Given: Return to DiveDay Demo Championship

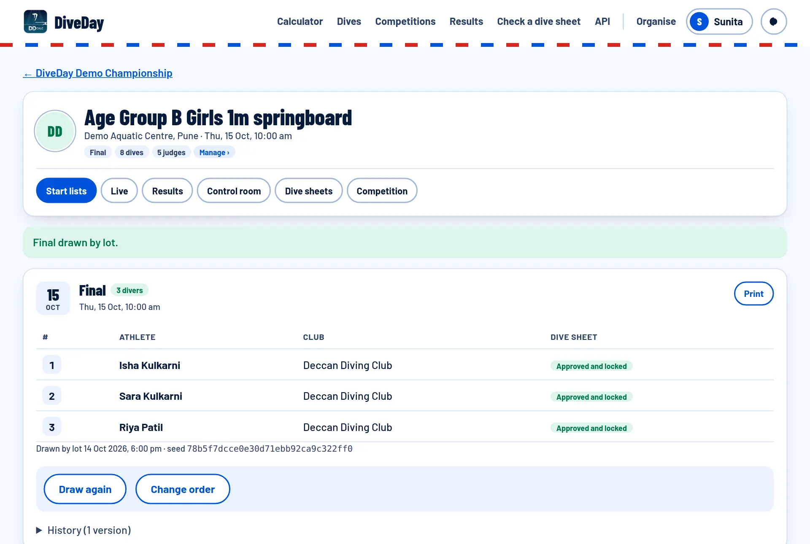Looking at the screenshot, I should point(98,73).
